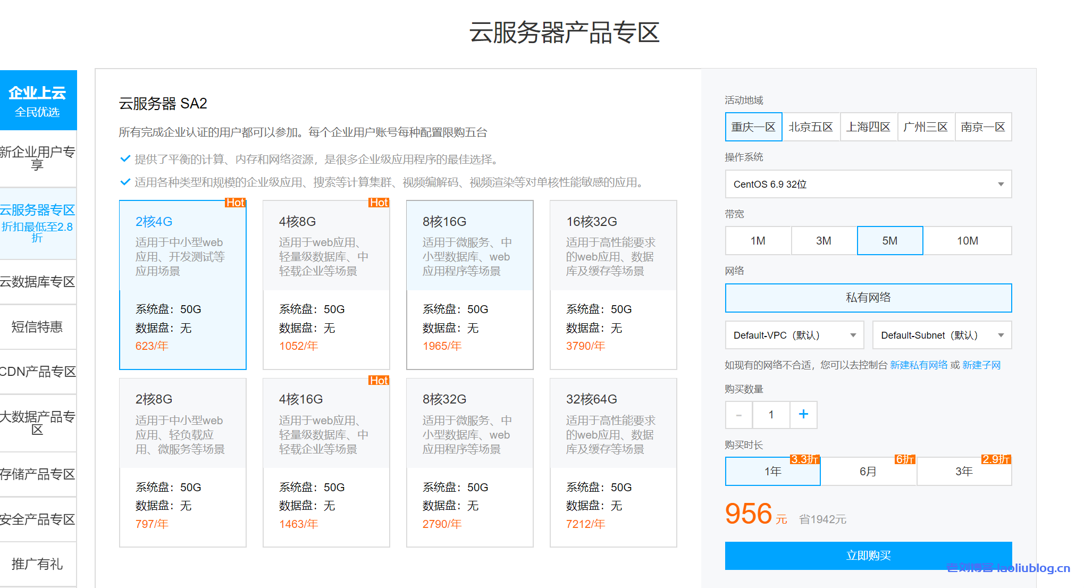
Task: Click the 立即购买 purchase button
Action: point(868,555)
